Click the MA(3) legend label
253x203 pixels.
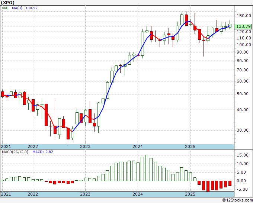(x=17, y=8)
